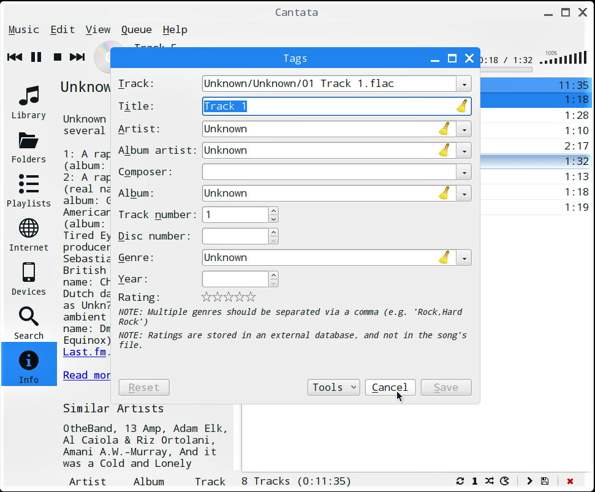Open the Internet sidebar view
The image size is (595, 492).
(29, 235)
